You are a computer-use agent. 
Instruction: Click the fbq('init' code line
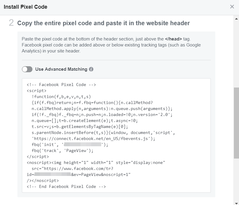pyautogui.click(x=70, y=144)
